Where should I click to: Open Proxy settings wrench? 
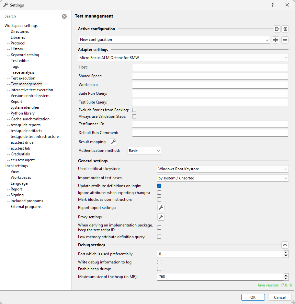pyautogui.click(x=161, y=217)
